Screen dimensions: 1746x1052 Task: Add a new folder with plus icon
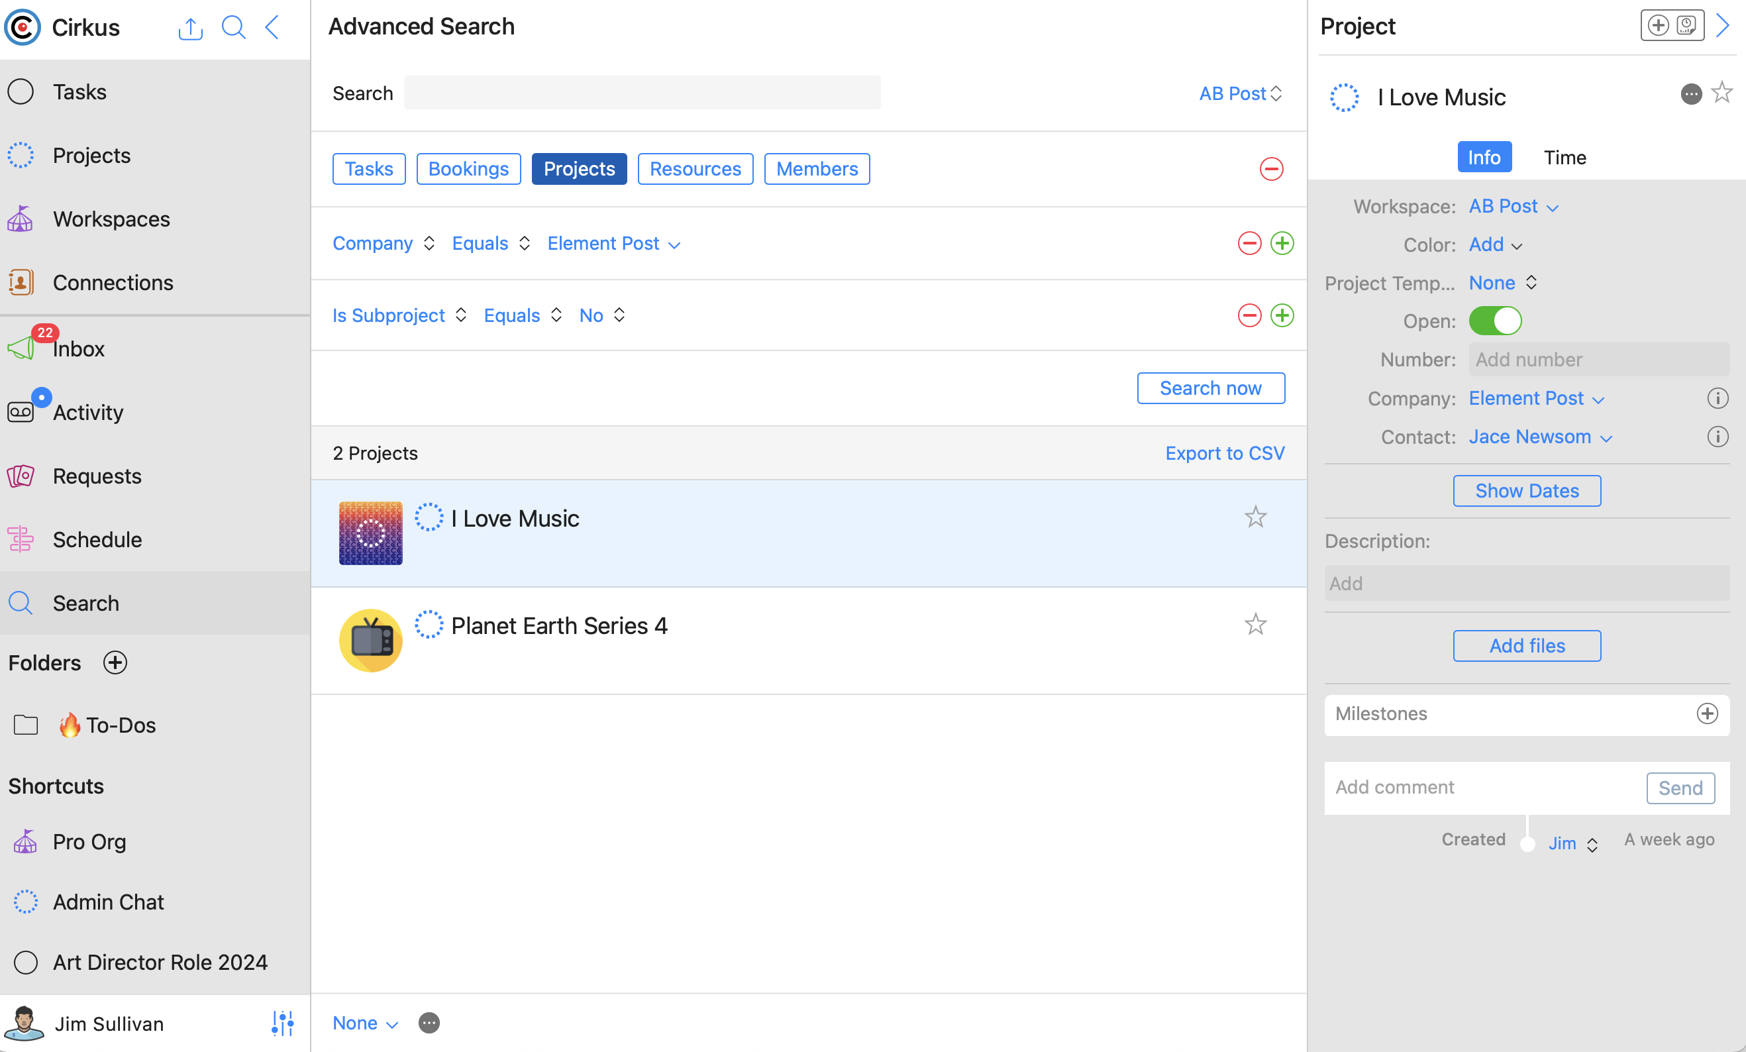tap(115, 663)
